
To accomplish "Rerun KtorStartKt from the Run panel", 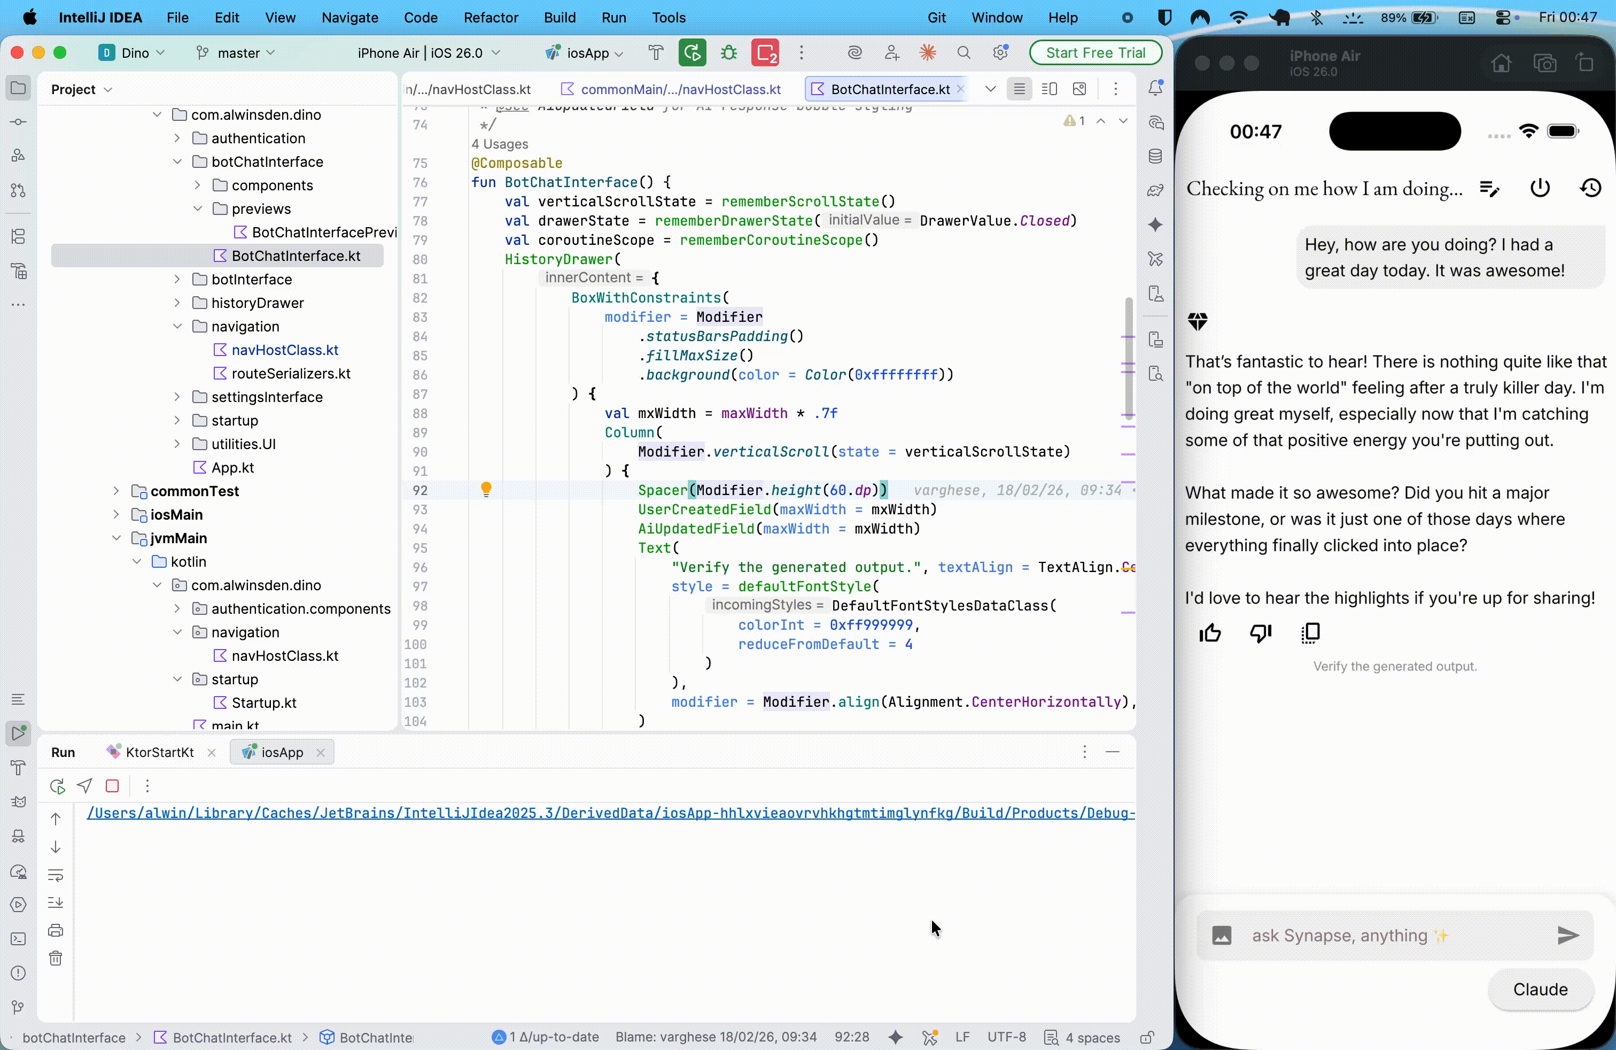I will coord(57,786).
